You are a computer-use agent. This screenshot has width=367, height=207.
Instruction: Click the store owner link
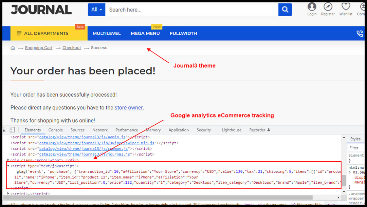[x=128, y=108]
